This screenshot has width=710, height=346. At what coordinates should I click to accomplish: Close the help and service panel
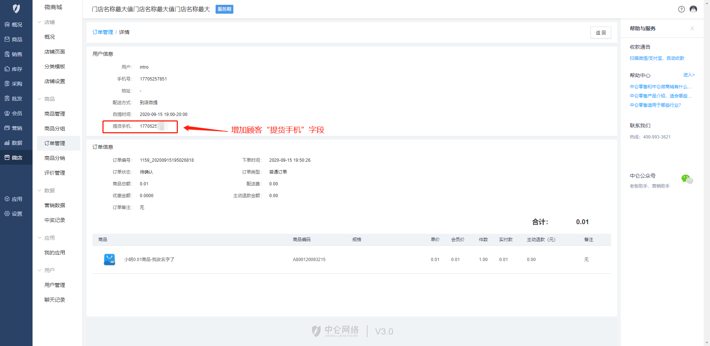click(692, 28)
